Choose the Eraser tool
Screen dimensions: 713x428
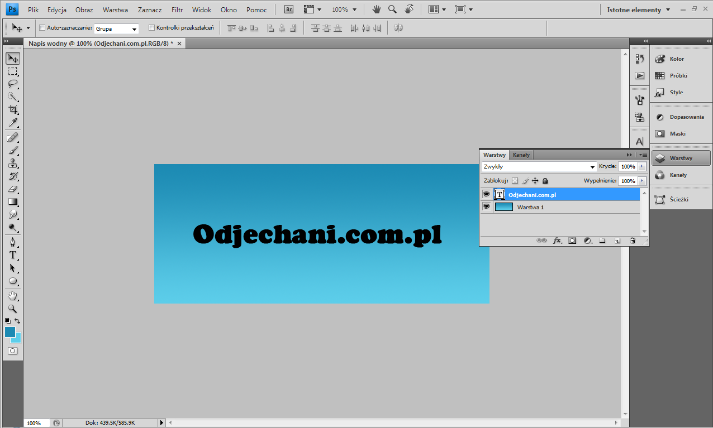pyautogui.click(x=12, y=189)
